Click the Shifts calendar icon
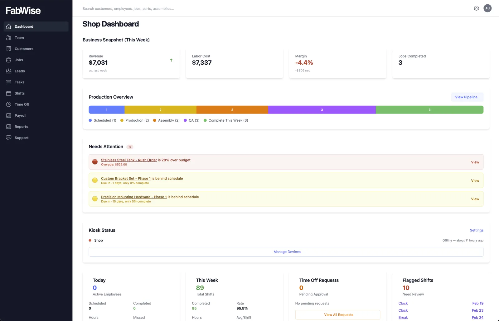 click(9, 93)
